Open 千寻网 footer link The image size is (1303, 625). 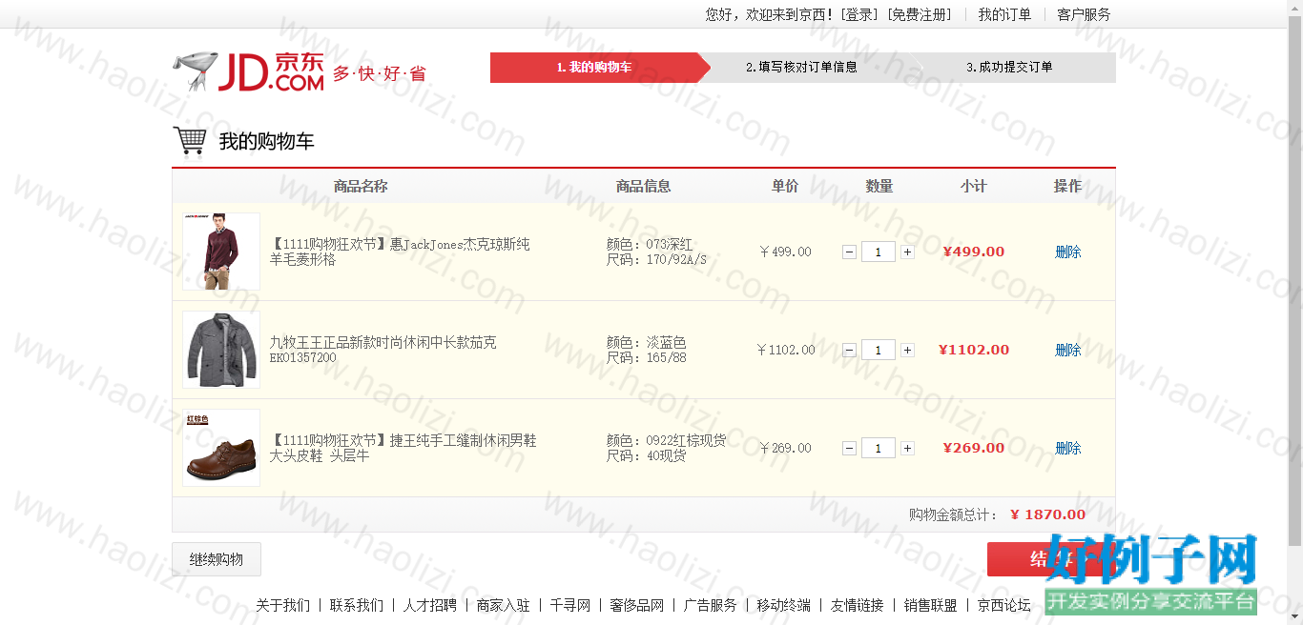pos(570,606)
